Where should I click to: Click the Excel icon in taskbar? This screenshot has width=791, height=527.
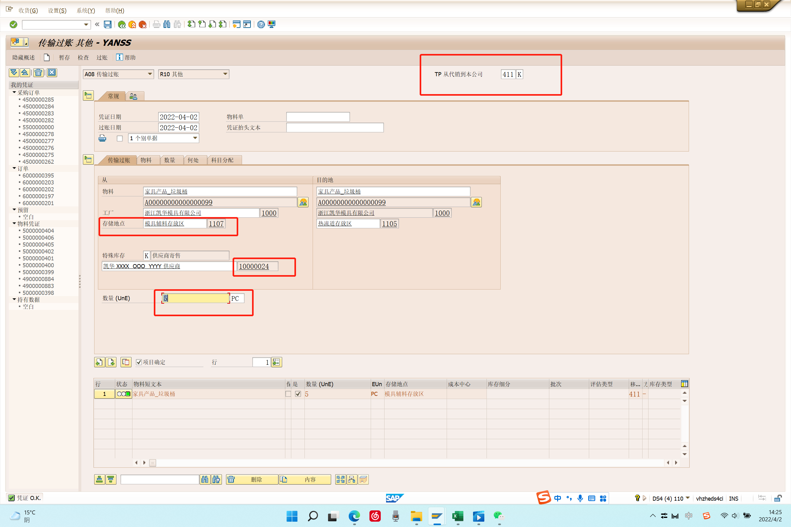[x=457, y=516]
